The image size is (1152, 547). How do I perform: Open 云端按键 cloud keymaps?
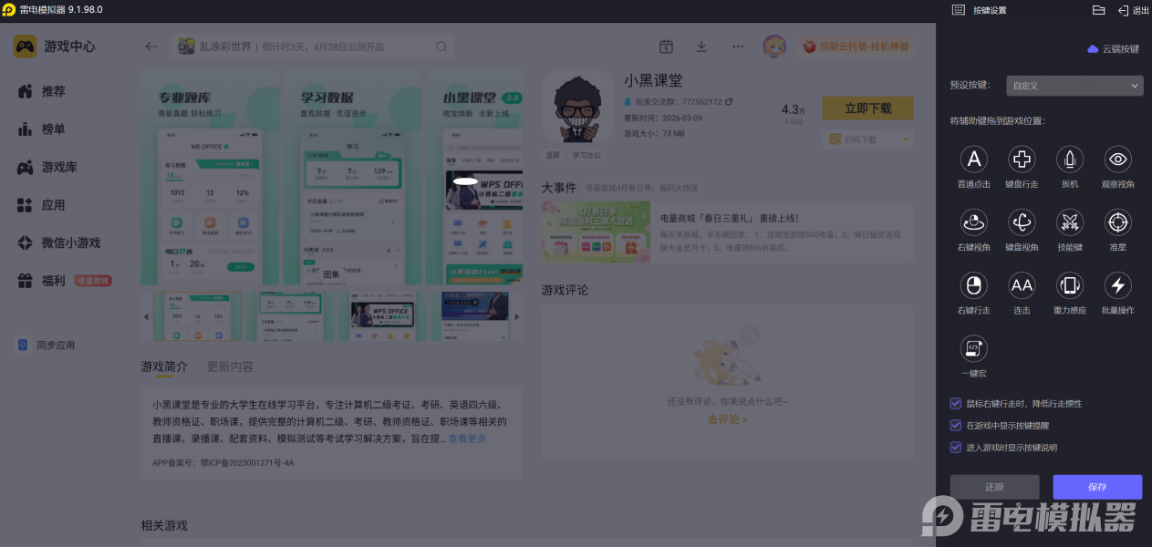[x=1114, y=49]
